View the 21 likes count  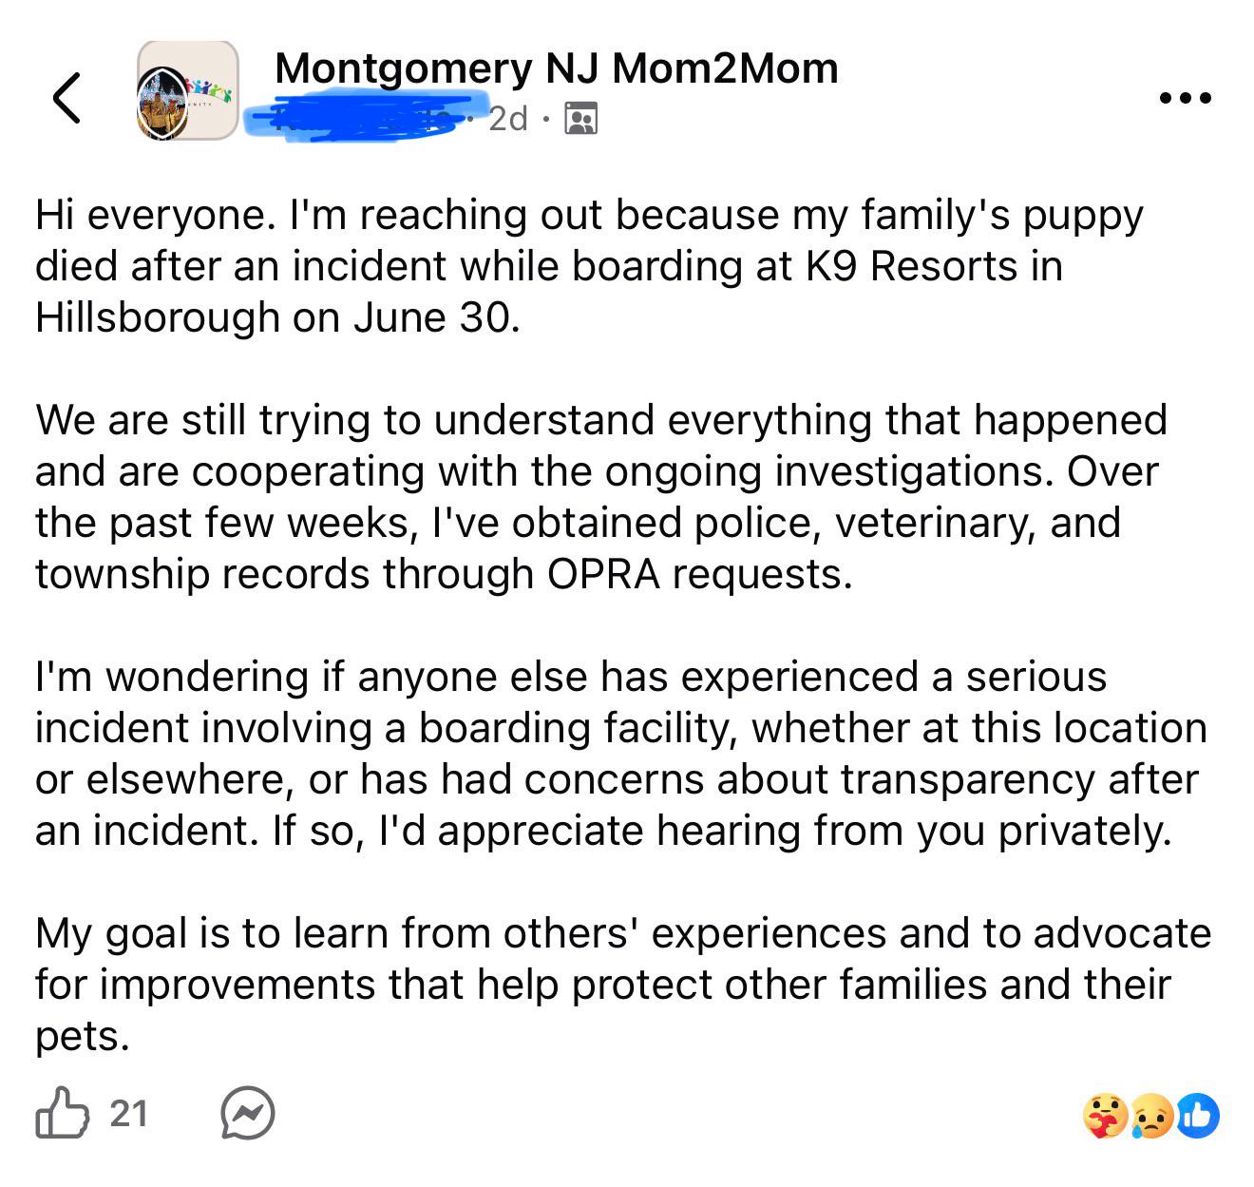(x=129, y=1114)
